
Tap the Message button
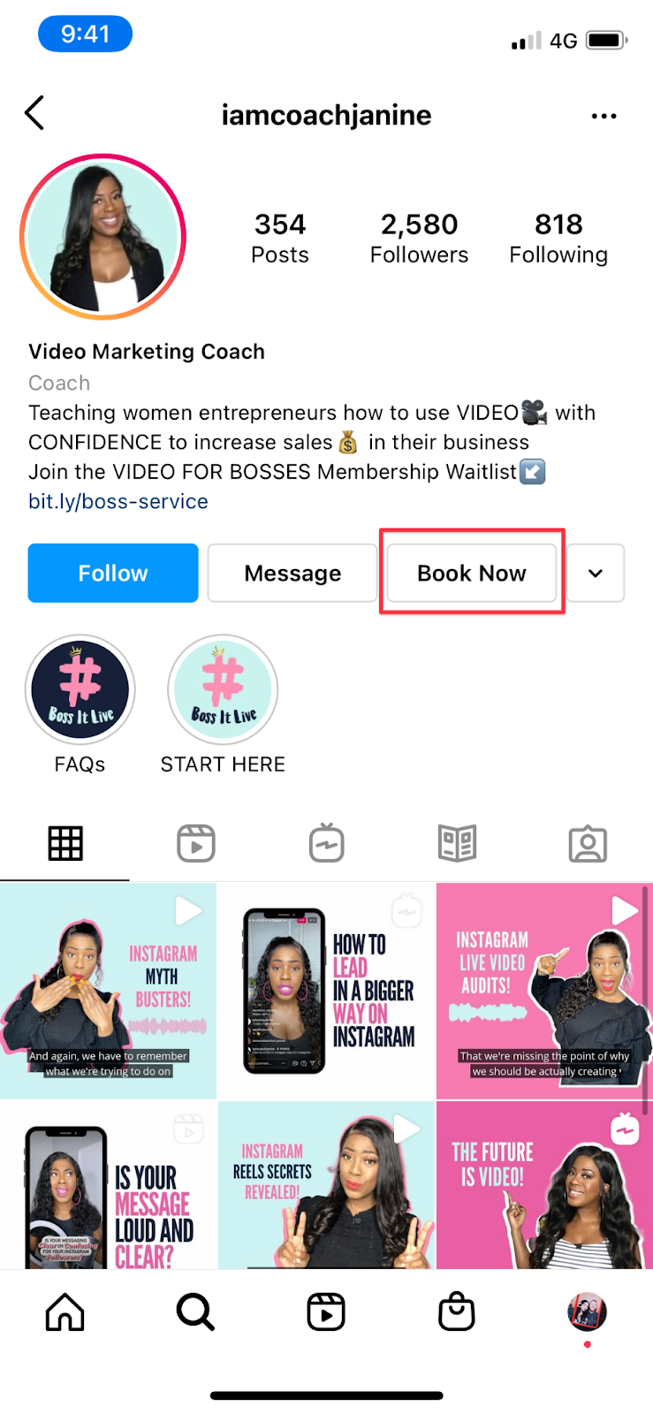pos(292,573)
